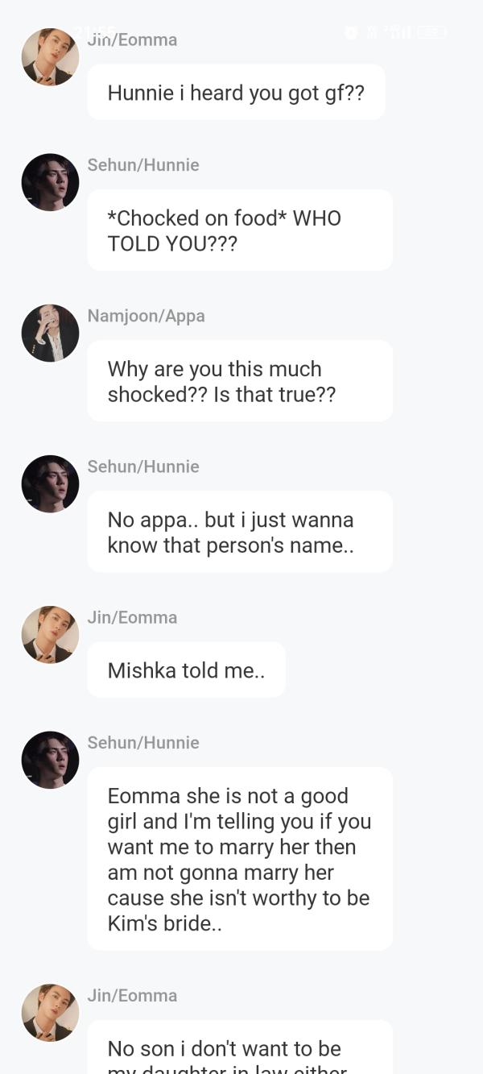Tap the signal bars in status bar
The height and width of the screenshot is (1074, 483).
399,32
